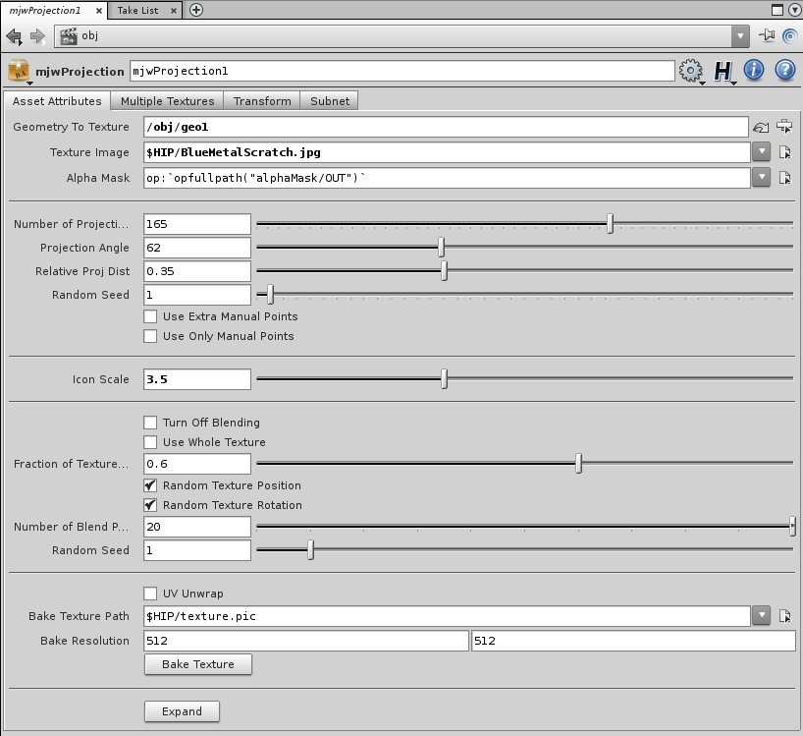Uncheck Random Texture Rotation

click(150, 505)
